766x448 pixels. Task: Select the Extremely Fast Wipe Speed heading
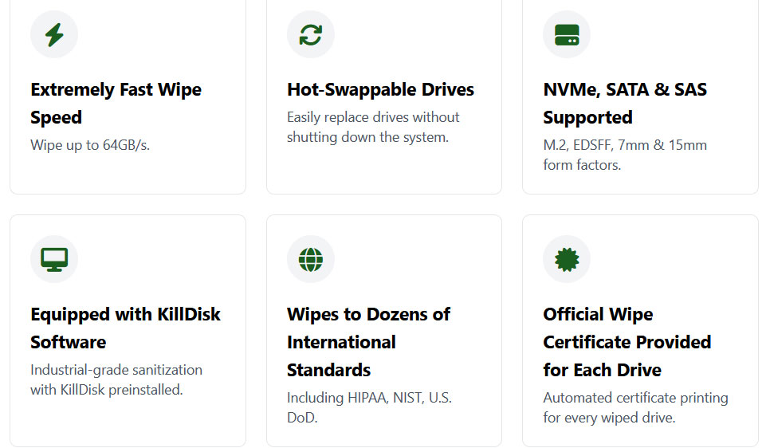click(116, 104)
